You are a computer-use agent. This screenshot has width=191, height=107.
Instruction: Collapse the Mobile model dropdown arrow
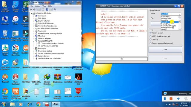click(x=180, y=14)
